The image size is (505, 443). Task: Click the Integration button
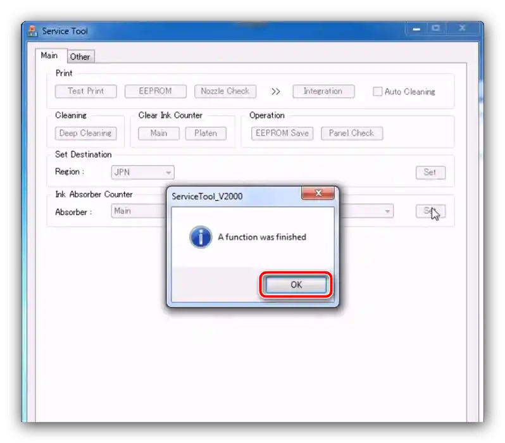coord(323,91)
